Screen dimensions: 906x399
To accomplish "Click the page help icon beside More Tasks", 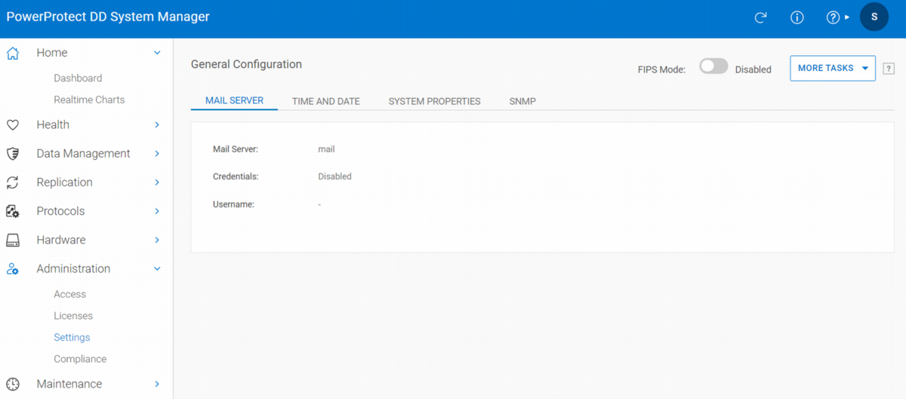I will [x=889, y=69].
